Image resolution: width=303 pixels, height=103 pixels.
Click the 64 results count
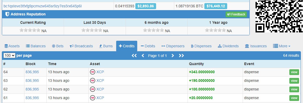pyautogui.click(x=291, y=55)
